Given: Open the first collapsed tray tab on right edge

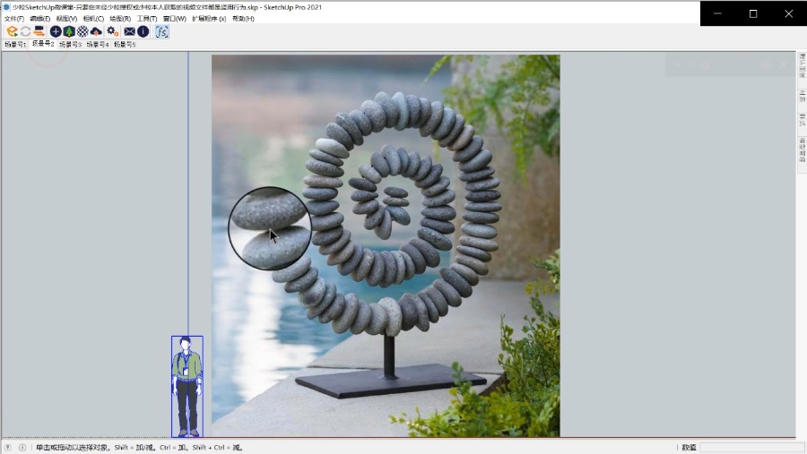Looking at the screenshot, I should (x=802, y=65).
